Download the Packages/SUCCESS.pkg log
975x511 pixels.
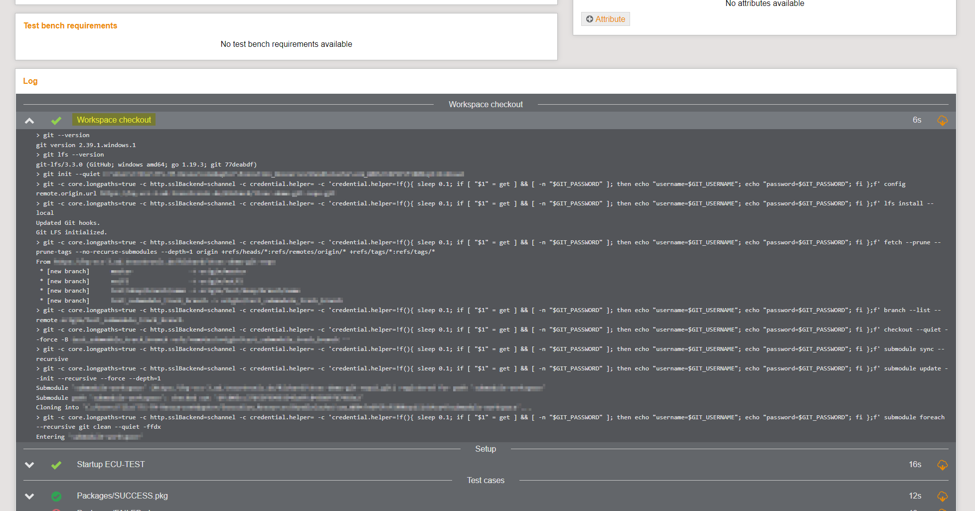coord(942,497)
